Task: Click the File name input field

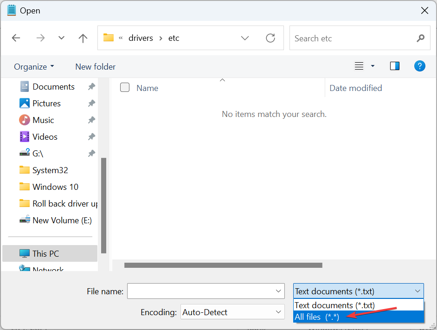Action: pos(200,291)
